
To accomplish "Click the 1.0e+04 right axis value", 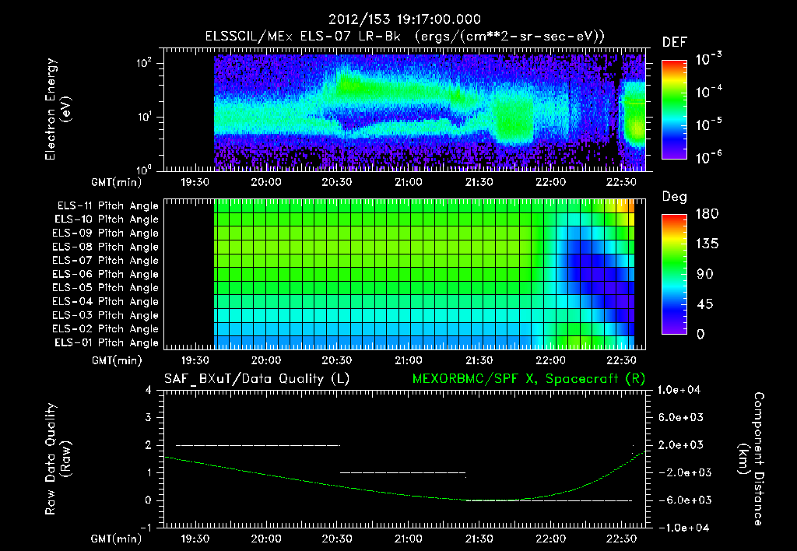I will coord(679,390).
